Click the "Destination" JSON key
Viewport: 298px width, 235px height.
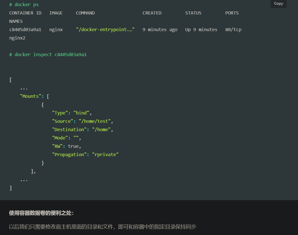69,130
